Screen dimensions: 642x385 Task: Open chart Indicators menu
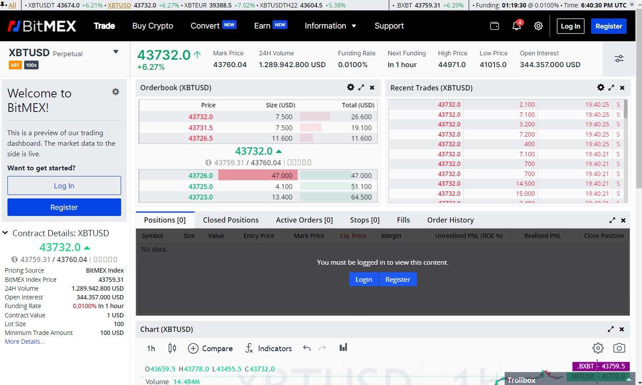coord(269,349)
